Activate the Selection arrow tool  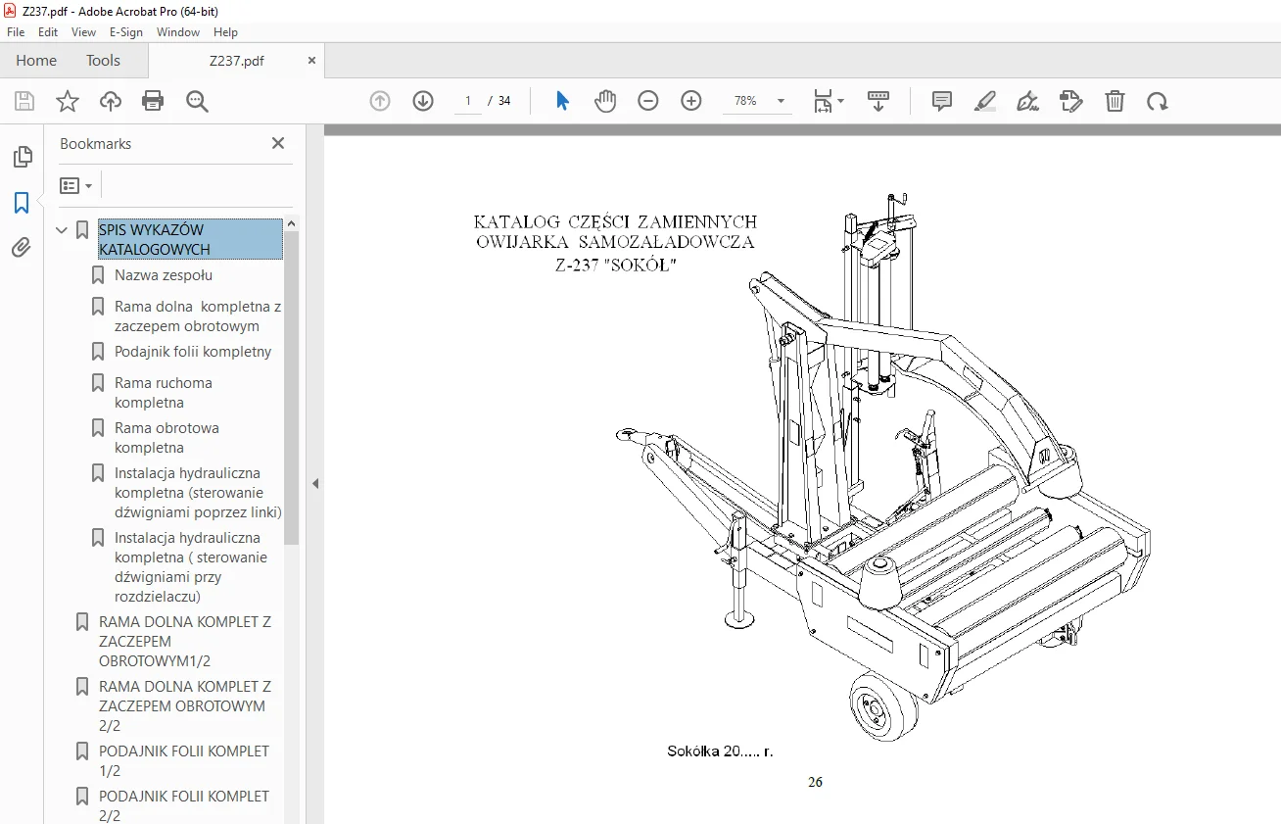click(x=562, y=101)
